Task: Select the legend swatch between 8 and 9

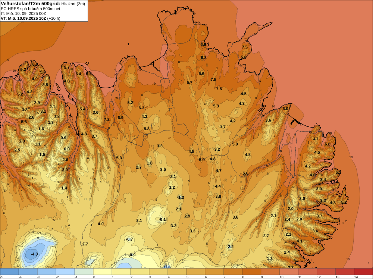Action: (x=252, y=272)
